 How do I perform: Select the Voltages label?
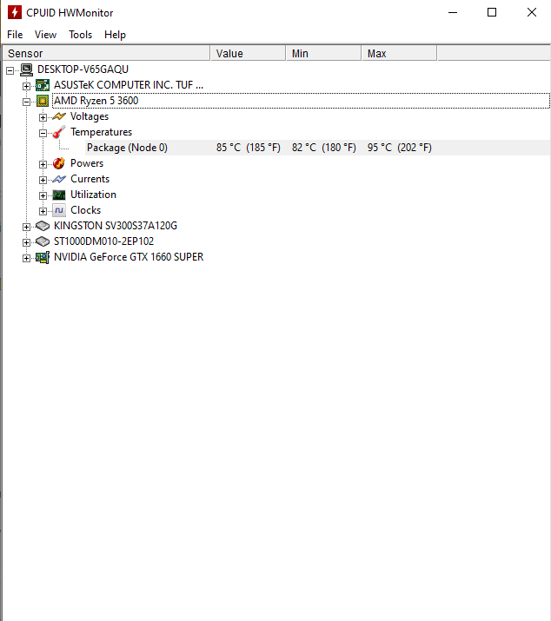pos(90,116)
